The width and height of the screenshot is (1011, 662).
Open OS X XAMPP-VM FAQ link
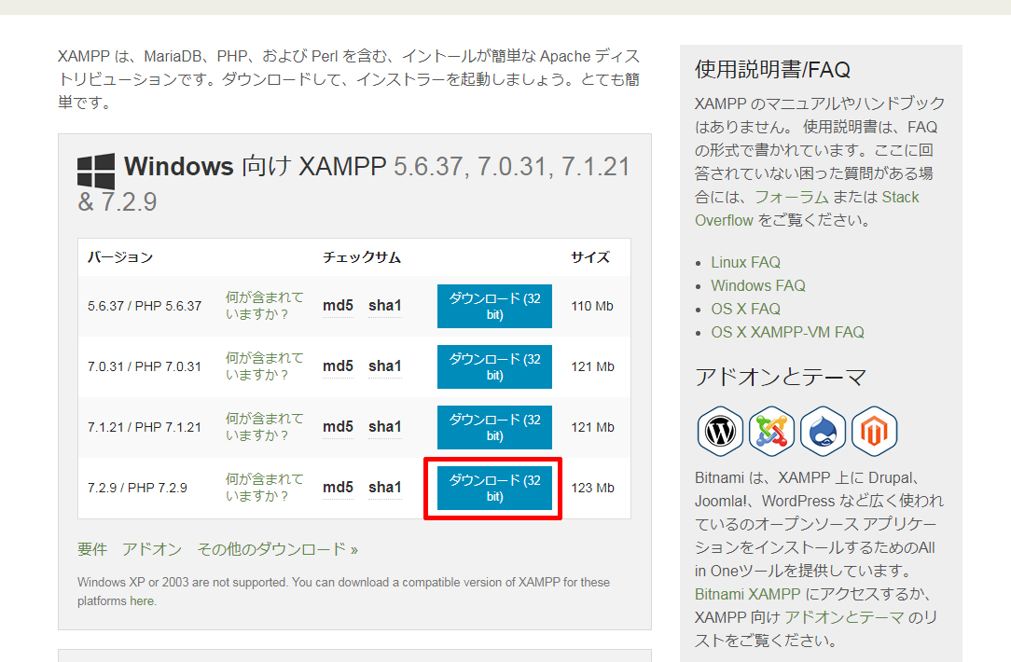click(x=787, y=333)
